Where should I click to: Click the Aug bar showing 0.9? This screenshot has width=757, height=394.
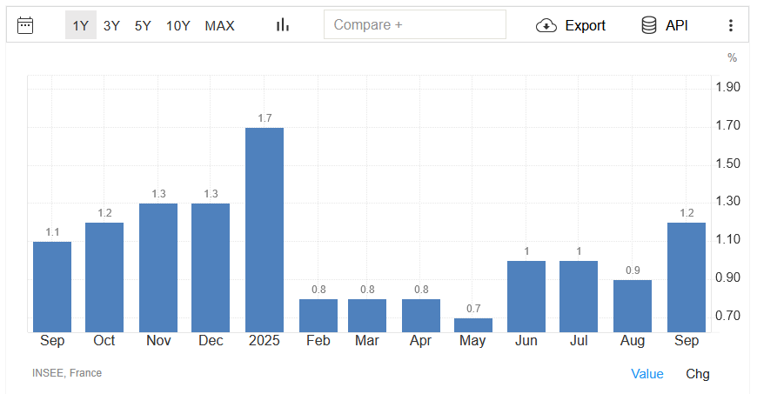pos(633,306)
